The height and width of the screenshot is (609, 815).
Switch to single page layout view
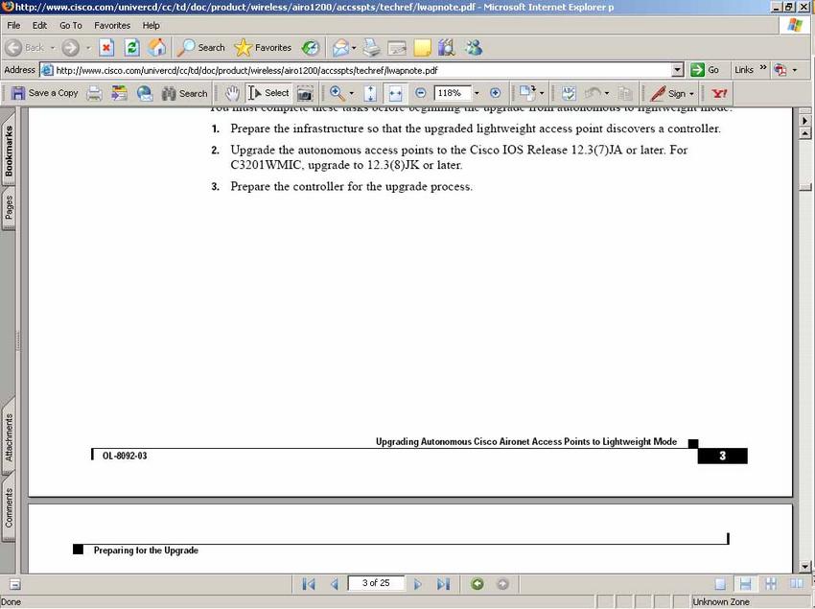720,583
